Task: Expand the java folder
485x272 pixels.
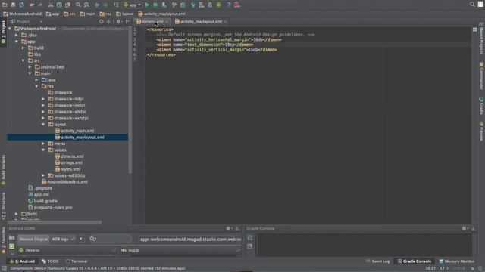Action: tap(37, 80)
